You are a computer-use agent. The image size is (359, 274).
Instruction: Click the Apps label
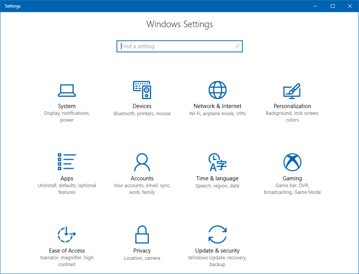pyautogui.click(x=67, y=178)
